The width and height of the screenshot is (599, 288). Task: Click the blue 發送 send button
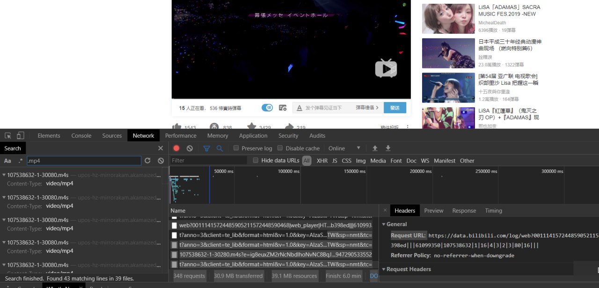pyautogui.click(x=395, y=108)
